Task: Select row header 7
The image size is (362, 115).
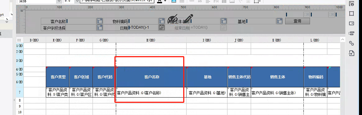Action: pyautogui.click(x=20, y=92)
